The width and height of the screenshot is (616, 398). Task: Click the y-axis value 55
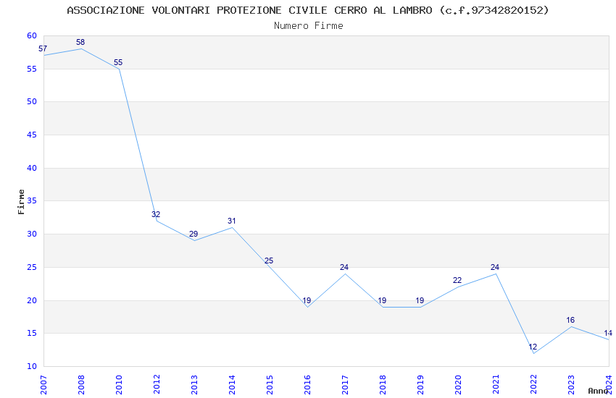point(32,69)
